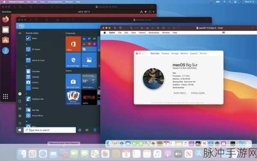This screenshot has height=161, width=257.
Task: Launch Groove Music from the Start menu
Action: click(34, 115)
